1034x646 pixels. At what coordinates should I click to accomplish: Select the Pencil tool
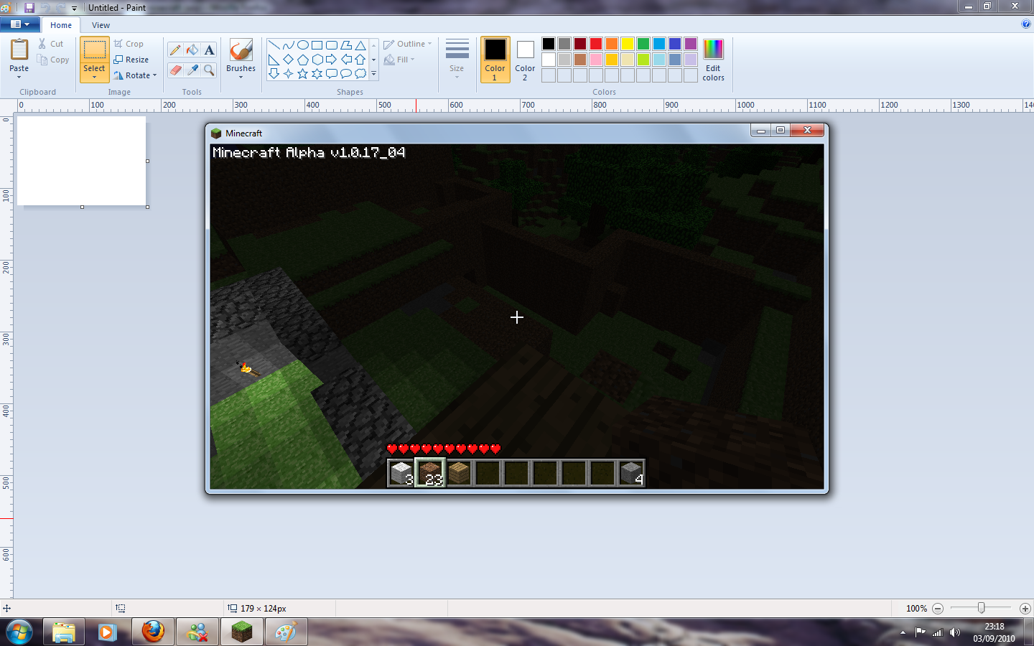tap(175, 50)
